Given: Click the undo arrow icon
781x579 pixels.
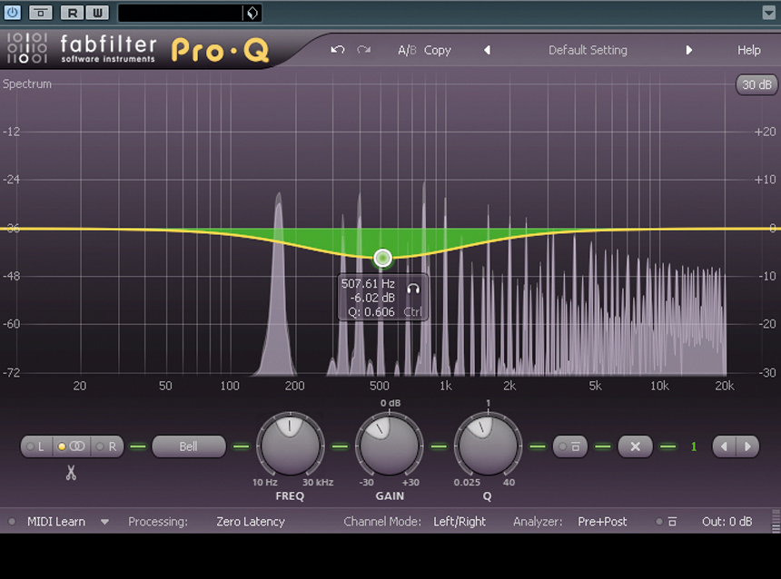Looking at the screenshot, I should [338, 50].
